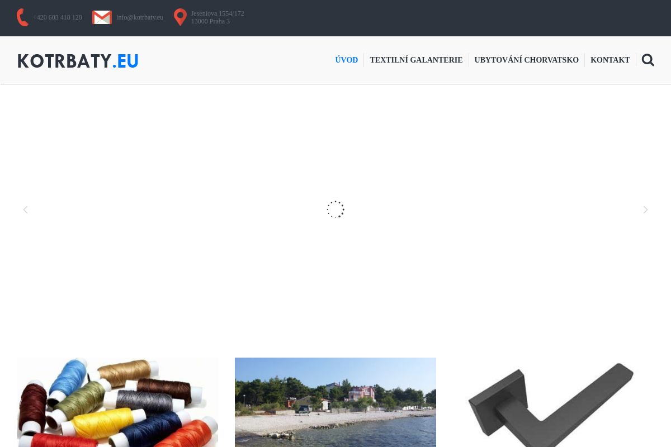Click email link info@kotrbaty.eu
Viewport: 671px width, 447px height.
click(x=140, y=17)
